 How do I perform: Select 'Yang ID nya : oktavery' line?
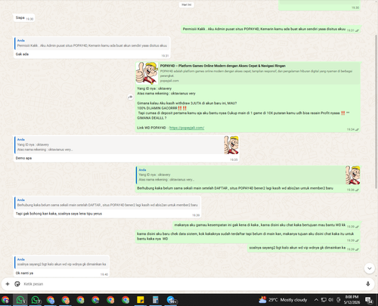coord(154,88)
